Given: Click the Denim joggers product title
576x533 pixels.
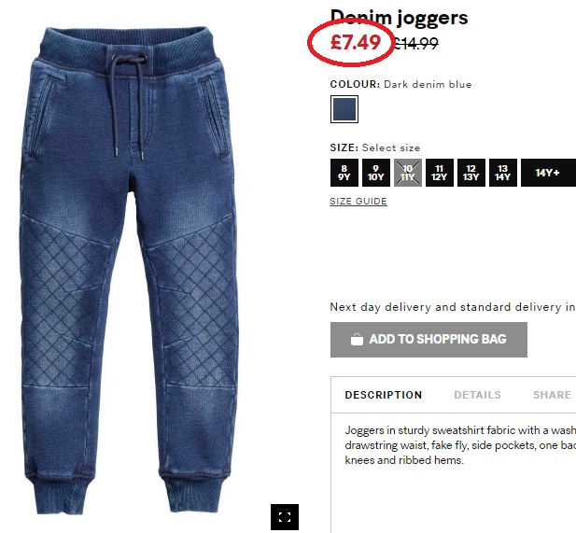Looking at the screenshot, I should pyautogui.click(x=399, y=18).
